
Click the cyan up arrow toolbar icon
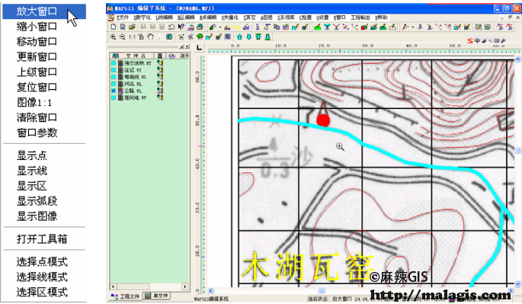coord(239,37)
